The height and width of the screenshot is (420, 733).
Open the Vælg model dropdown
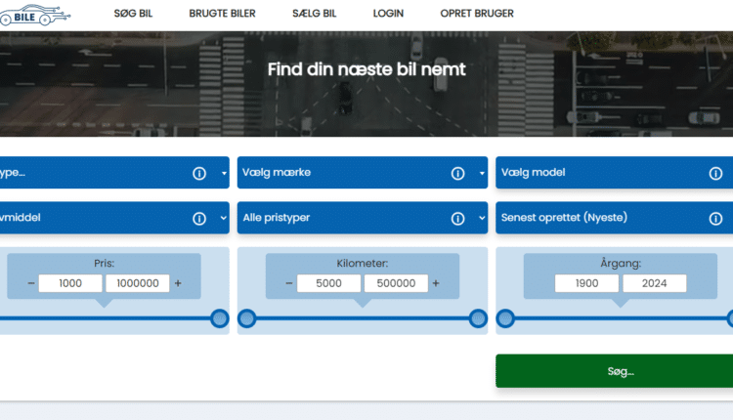pyautogui.click(x=596, y=173)
